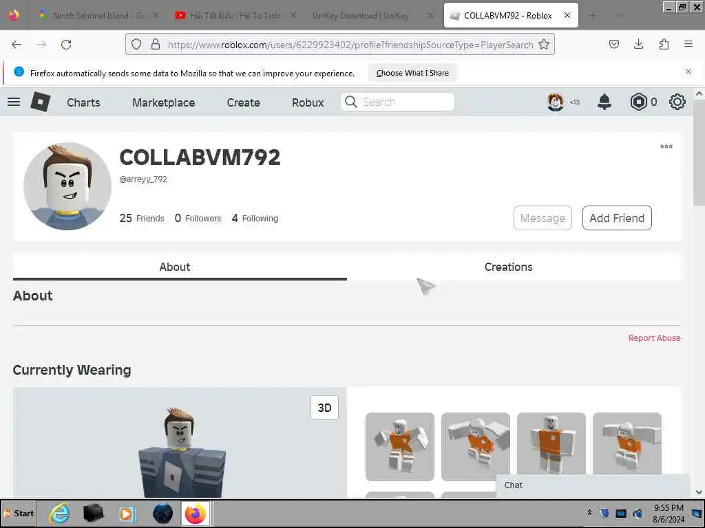The image size is (705, 528).
Task: Open the Robux balance icon
Action: click(x=638, y=102)
